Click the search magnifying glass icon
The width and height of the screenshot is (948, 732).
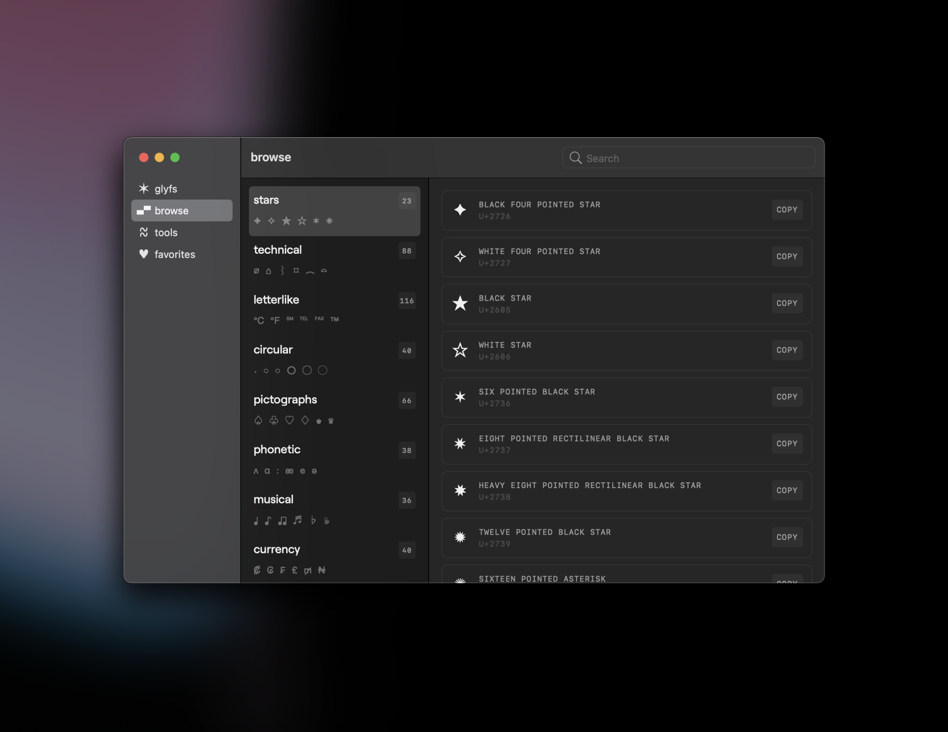pos(575,158)
